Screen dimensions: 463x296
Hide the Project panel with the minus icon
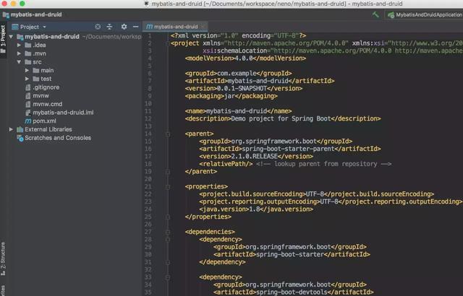(x=135, y=27)
